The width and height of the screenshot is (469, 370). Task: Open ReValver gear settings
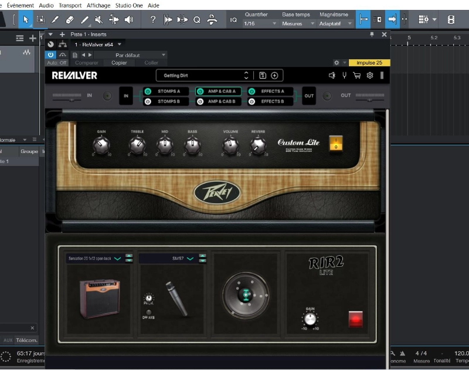coord(370,76)
